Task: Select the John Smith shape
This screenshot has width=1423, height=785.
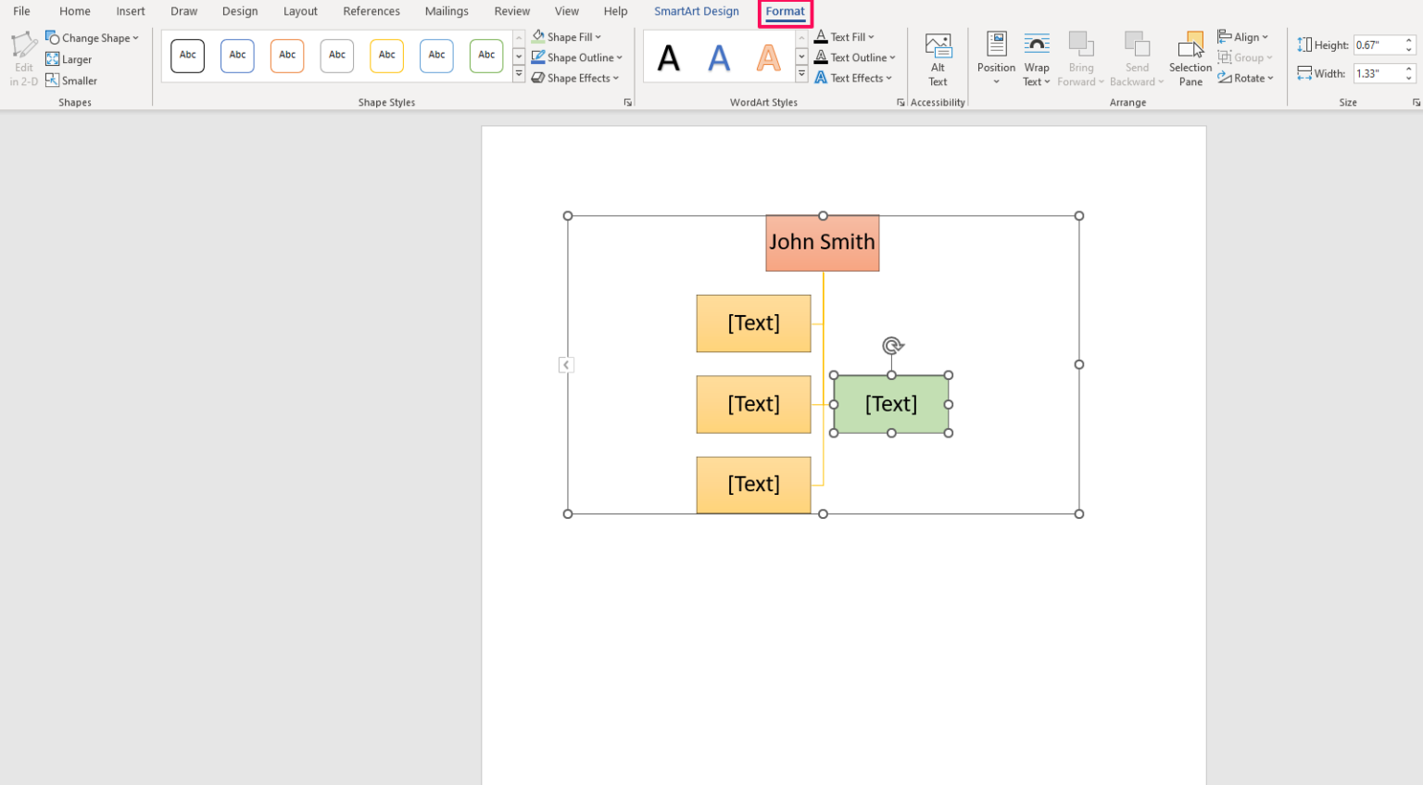Action: (x=822, y=242)
